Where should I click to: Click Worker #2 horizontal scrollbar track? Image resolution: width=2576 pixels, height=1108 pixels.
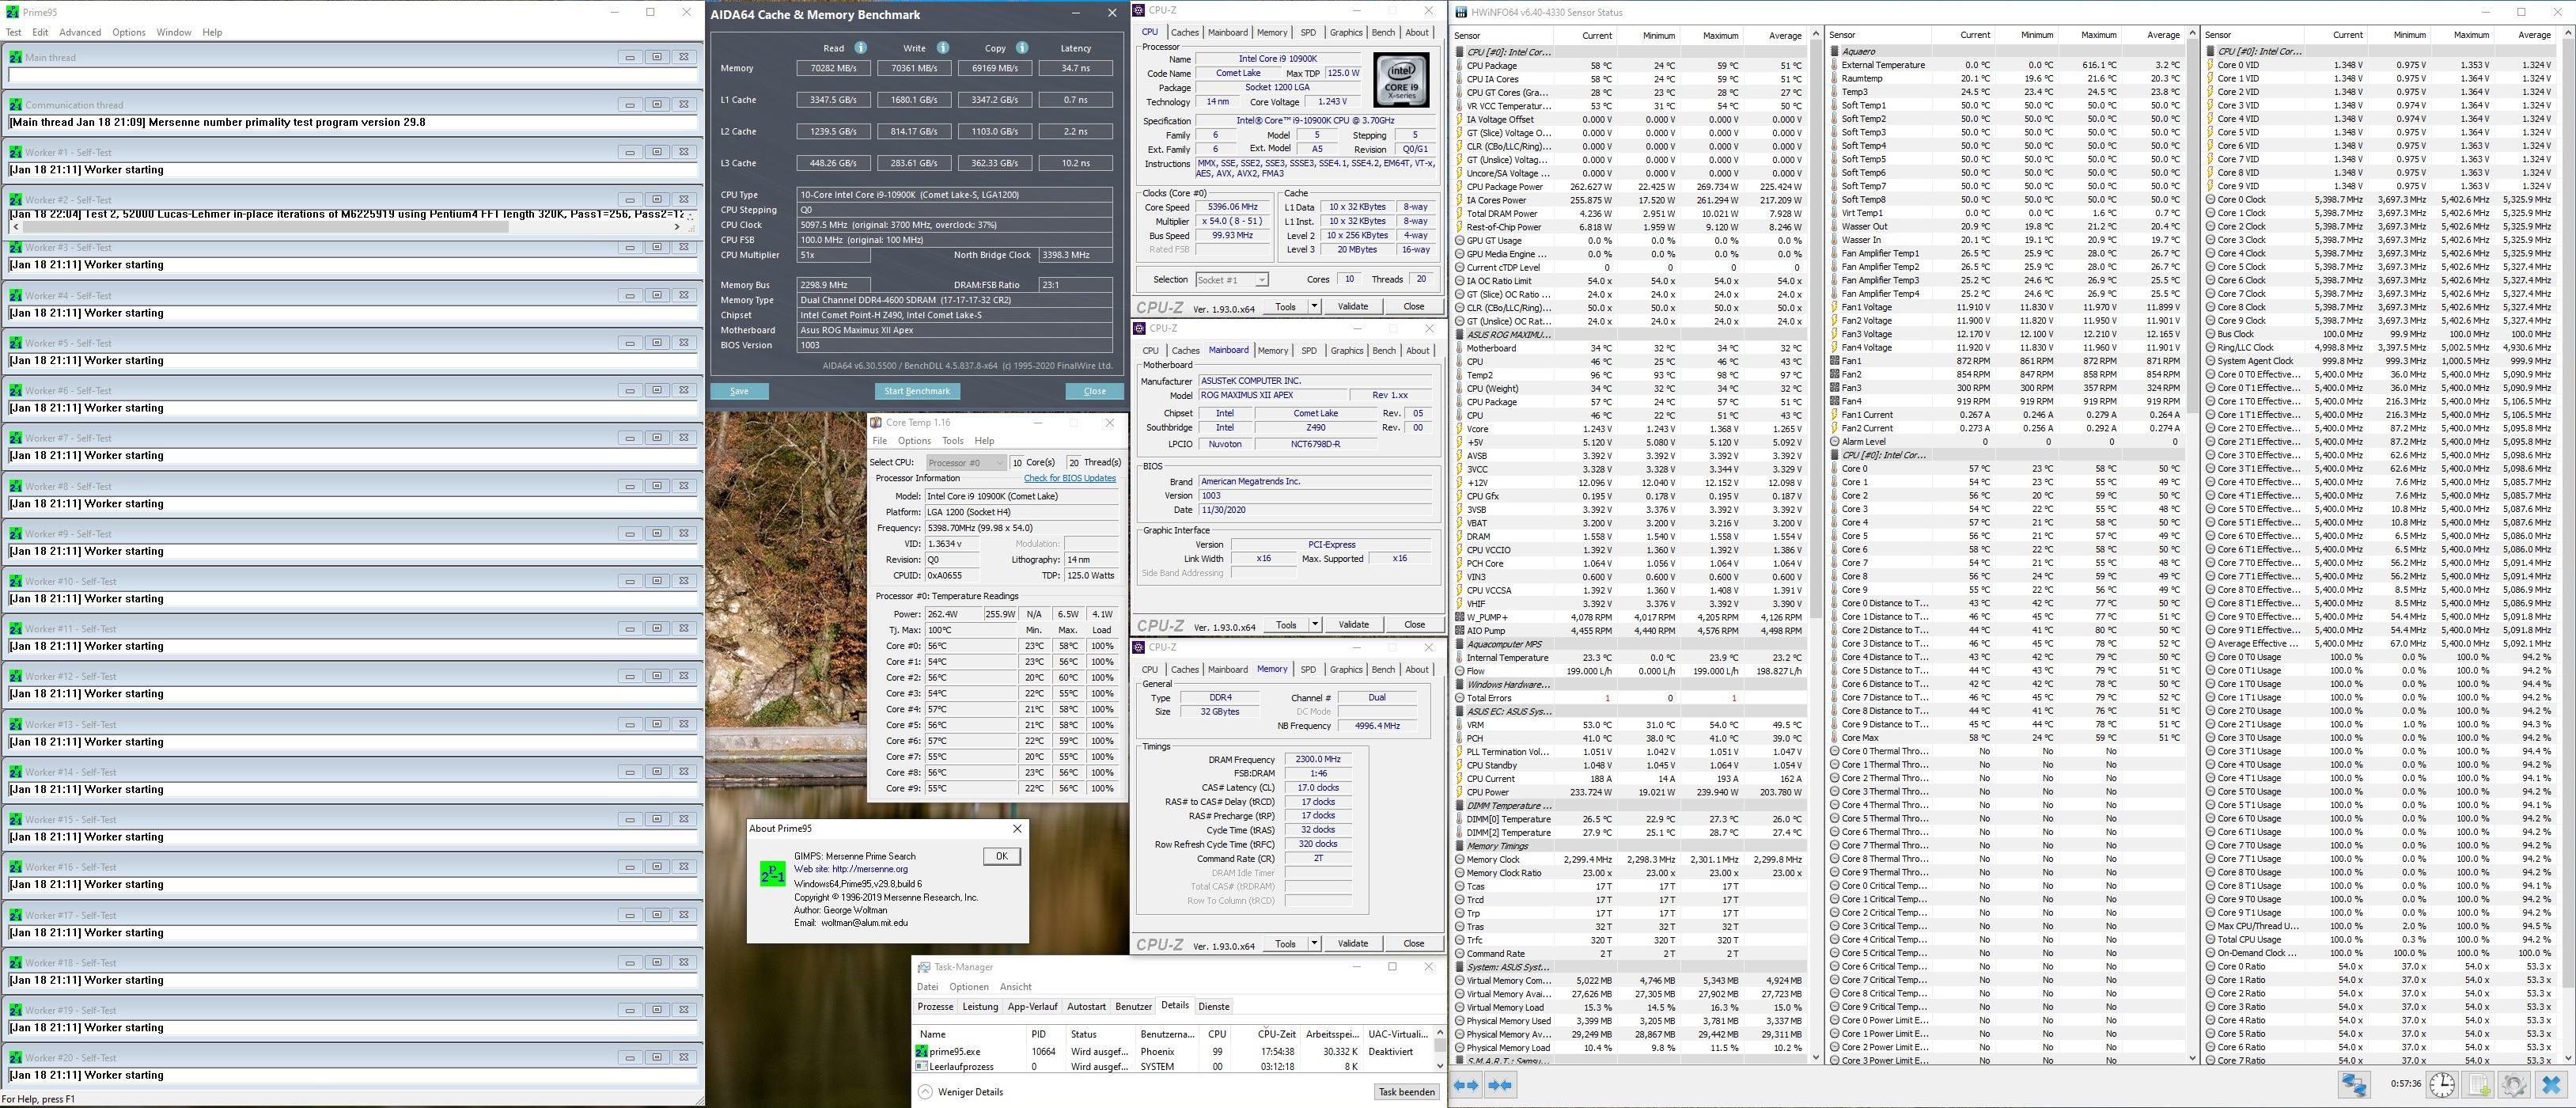[590, 227]
